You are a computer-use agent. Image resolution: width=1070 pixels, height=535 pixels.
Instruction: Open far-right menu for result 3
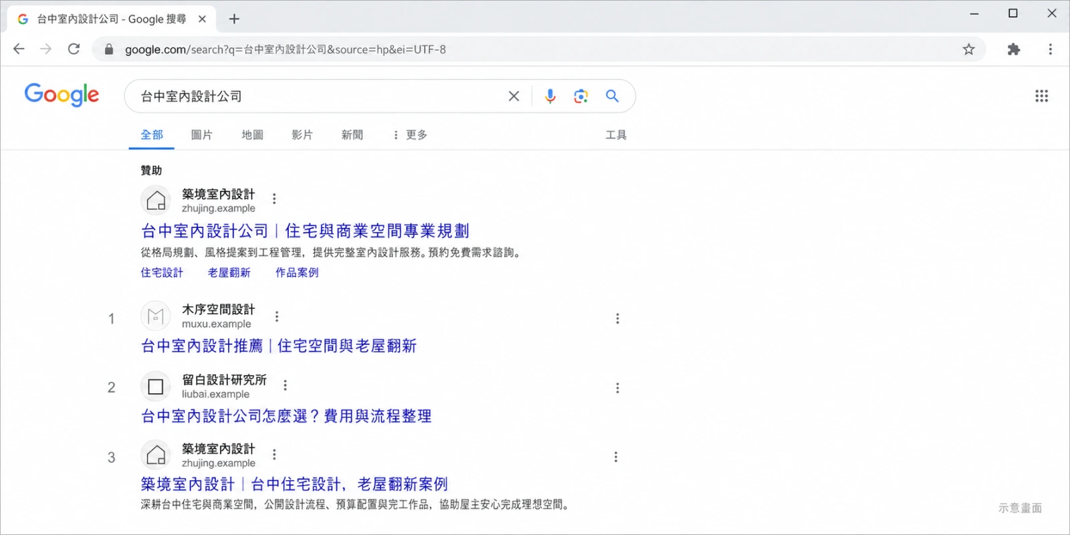pyautogui.click(x=616, y=457)
